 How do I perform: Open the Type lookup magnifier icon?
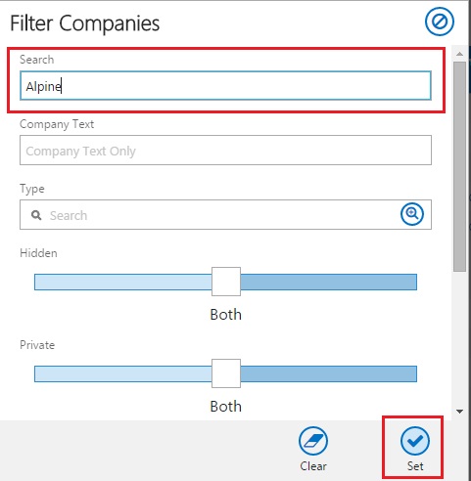point(412,214)
